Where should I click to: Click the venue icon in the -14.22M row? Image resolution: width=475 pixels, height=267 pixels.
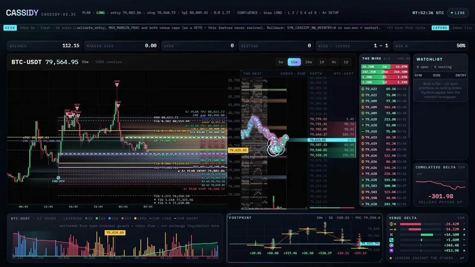391,229
